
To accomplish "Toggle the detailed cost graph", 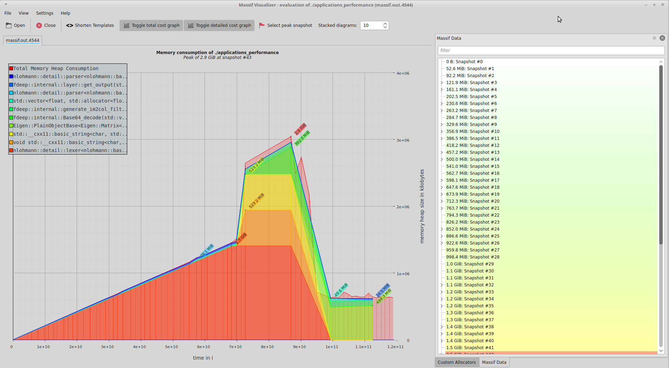I will 219,25.
